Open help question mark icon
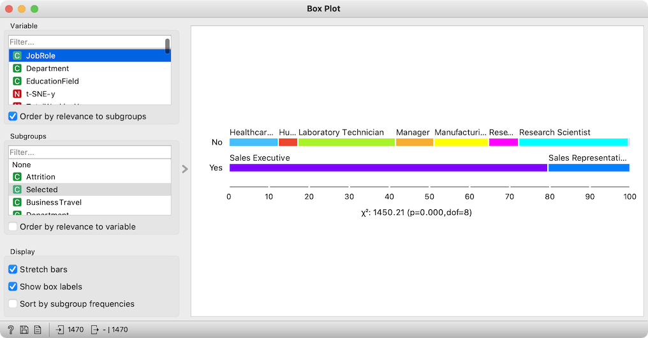Viewport: 648px width, 338px height. [x=11, y=330]
